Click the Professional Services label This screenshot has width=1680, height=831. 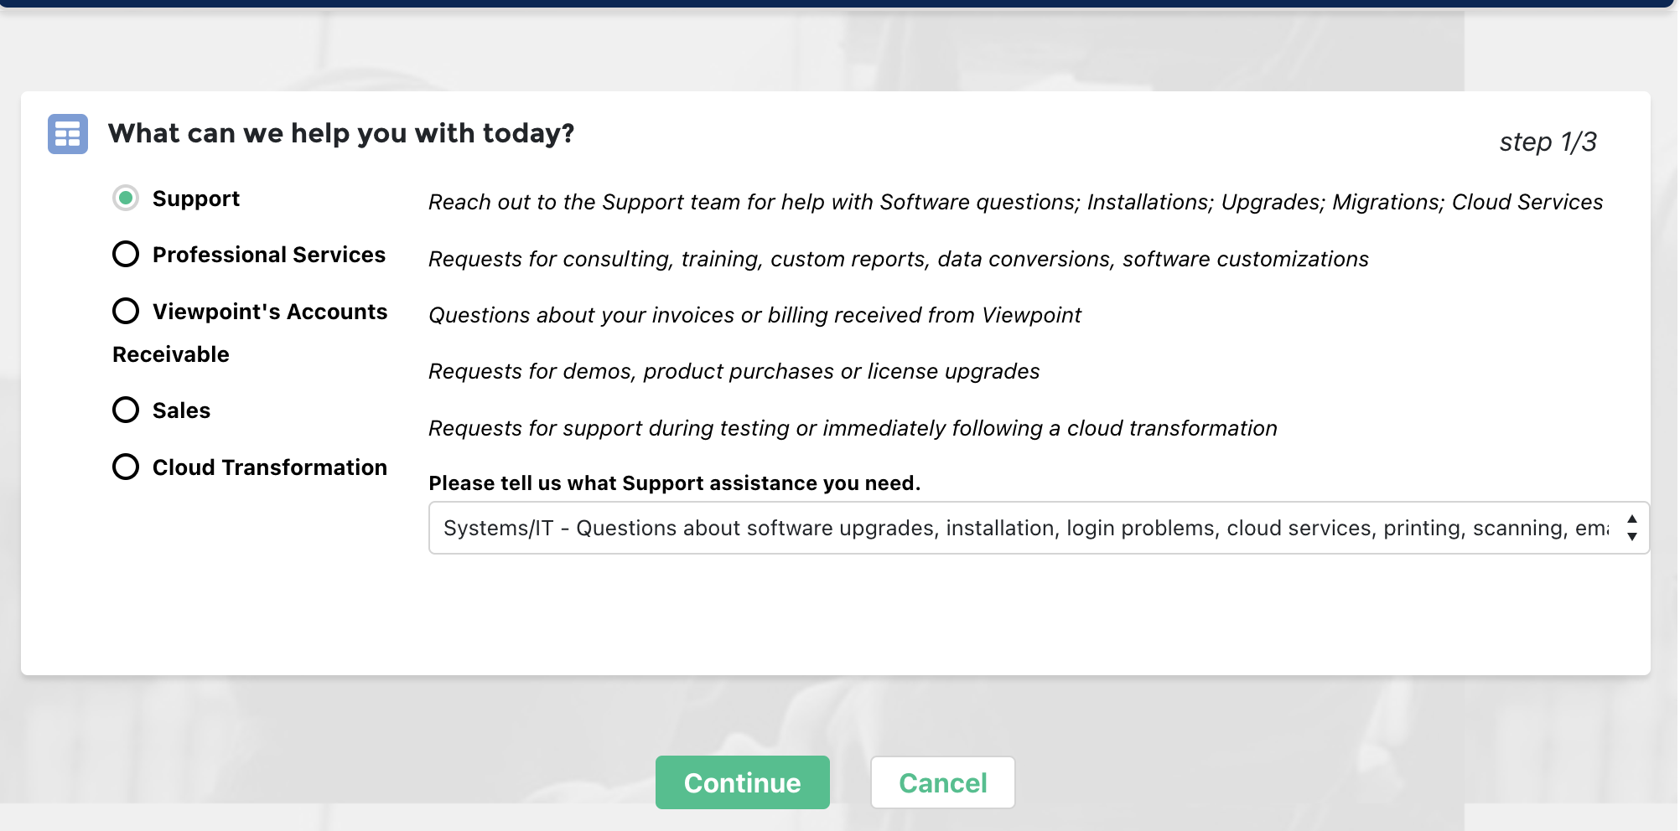coord(269,255)
